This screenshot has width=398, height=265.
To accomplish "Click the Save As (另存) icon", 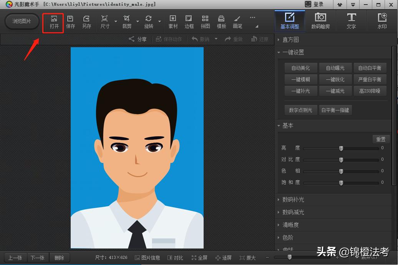I will coord(86,22).
